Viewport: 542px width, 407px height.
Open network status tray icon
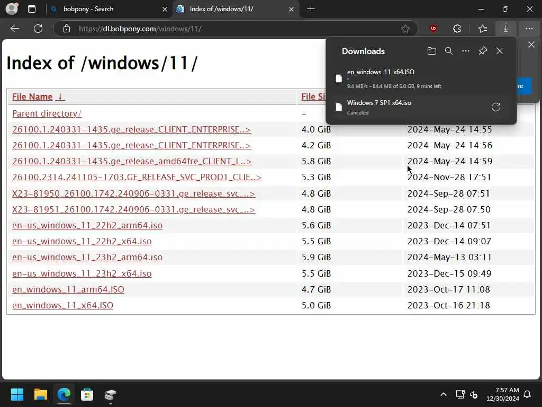tap(460, 394)
